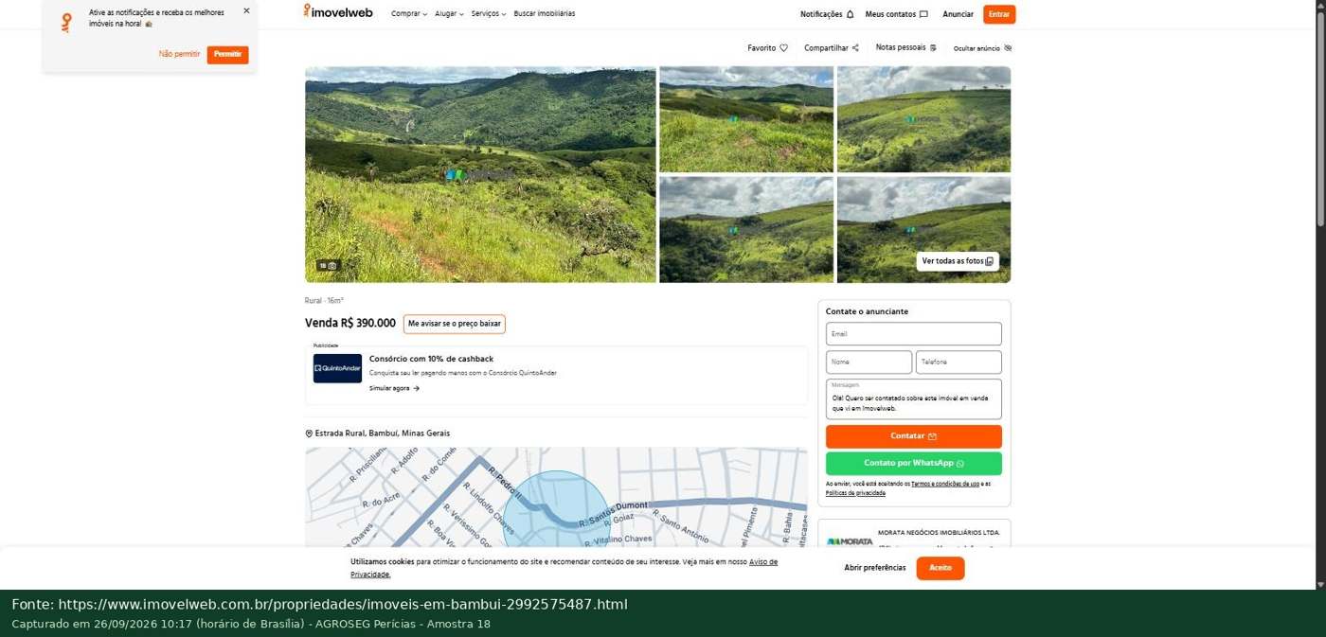Open Meus contatos chat icon link
This screenshot has height=637, width=1326.
pos(896,14)
